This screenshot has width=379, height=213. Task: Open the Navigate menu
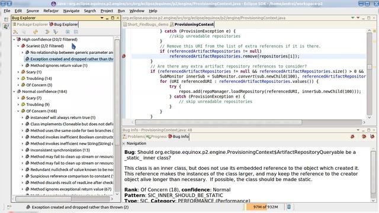click(71, 11)
